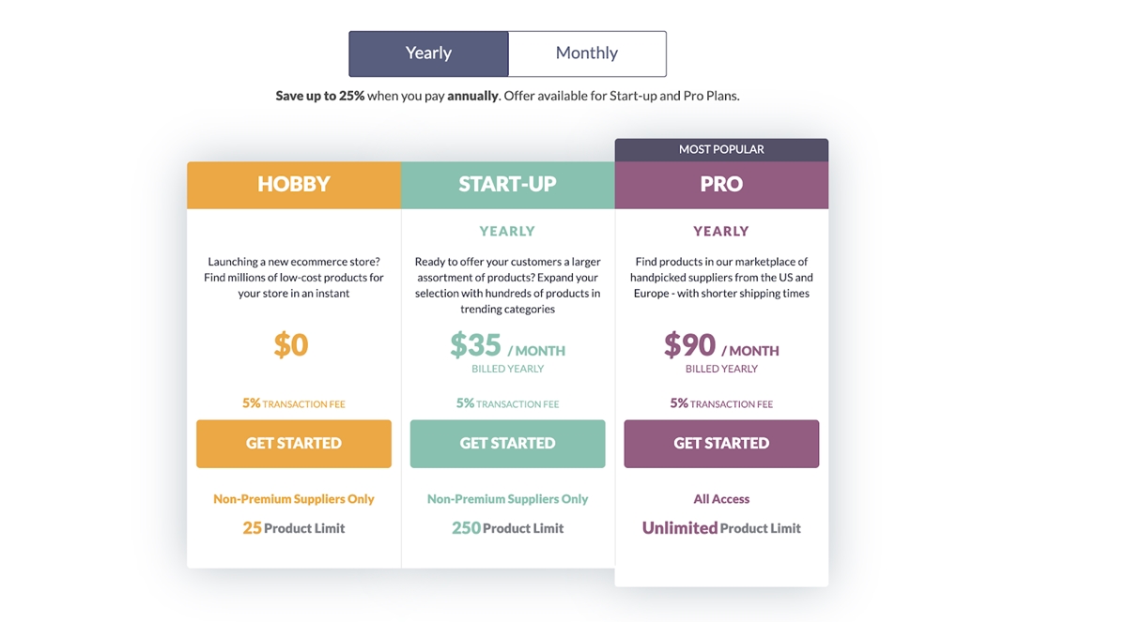Click the $90 / month price
Viewport: 1127px width, 622px height.
pyautogui.click(x=721, y=346)
